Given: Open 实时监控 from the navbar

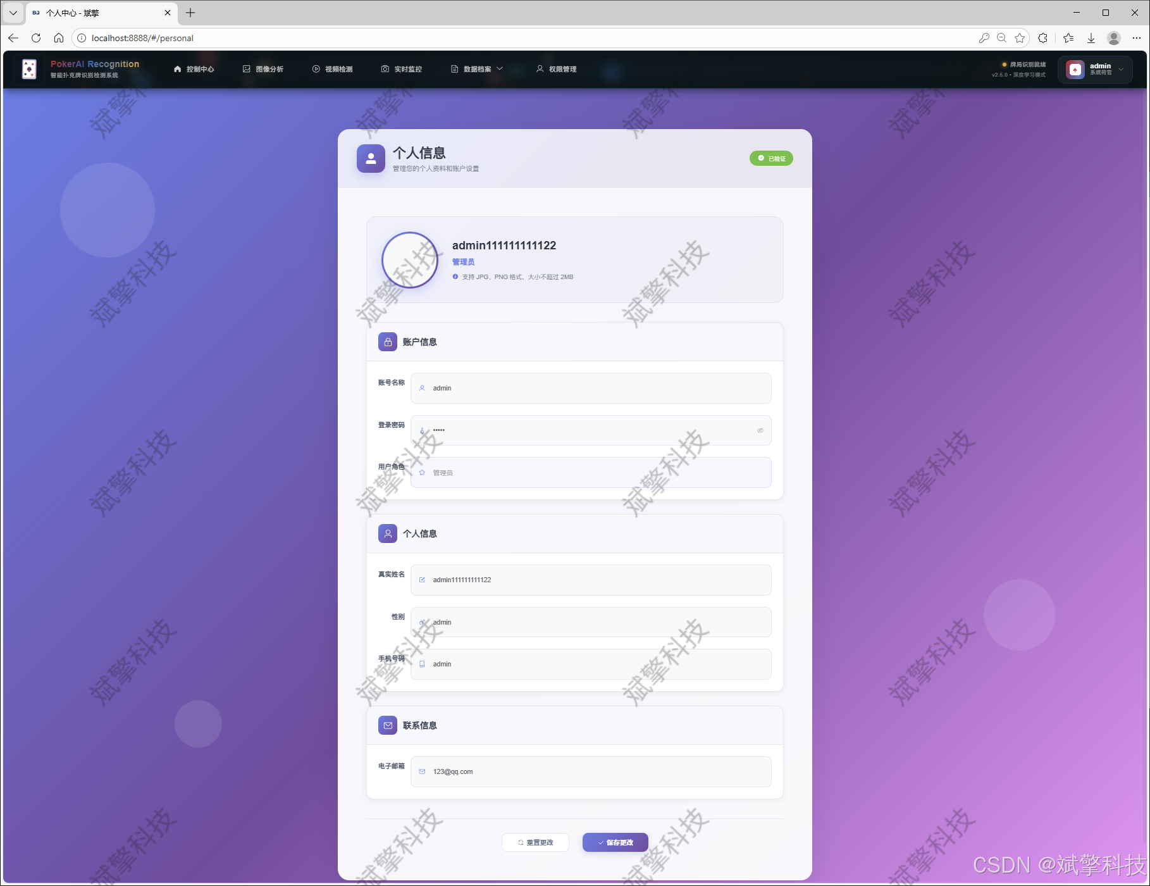Looking at the screenshot, I should [402, 69].
